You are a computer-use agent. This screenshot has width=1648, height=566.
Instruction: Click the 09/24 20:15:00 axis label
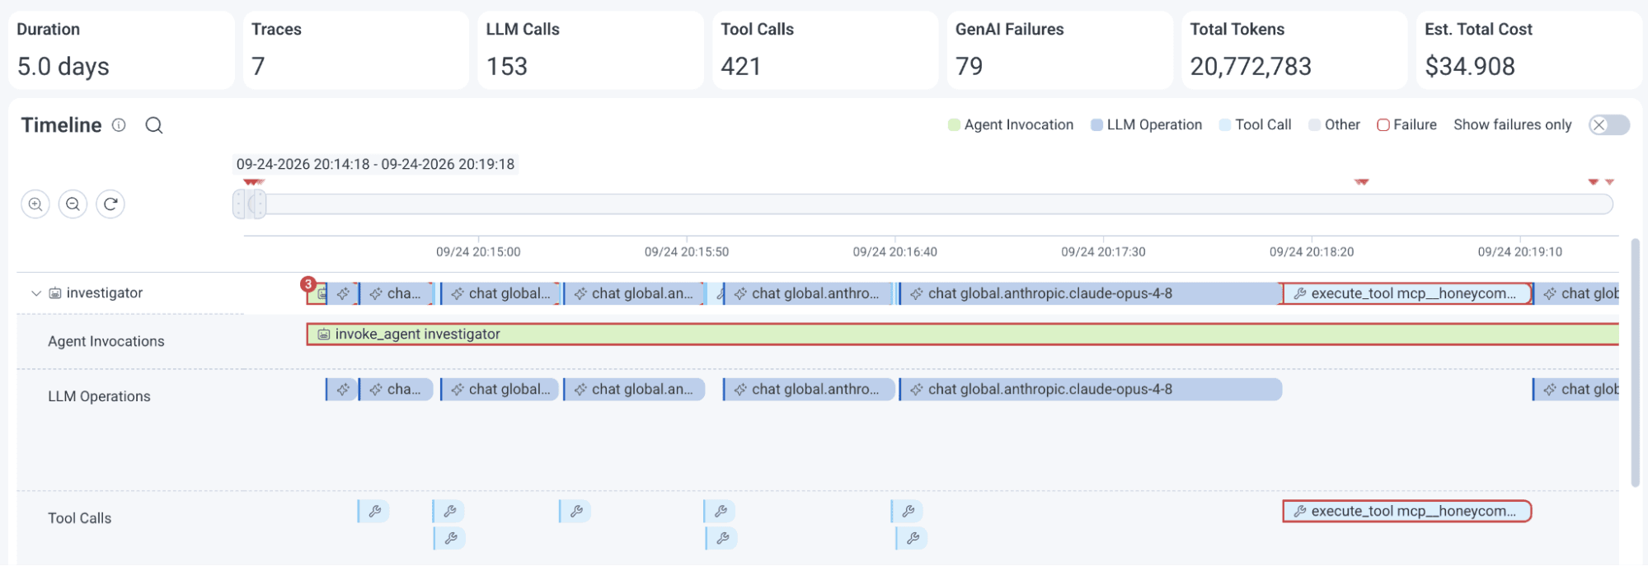point(478,252)
